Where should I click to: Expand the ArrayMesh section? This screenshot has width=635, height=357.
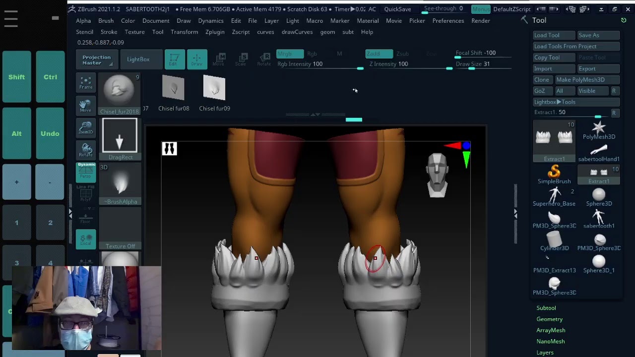551,330
